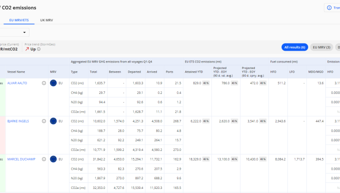The image size is (340, 193).
Task: Select the EU MRV (3) filter chip
Action: click(321, 47)
